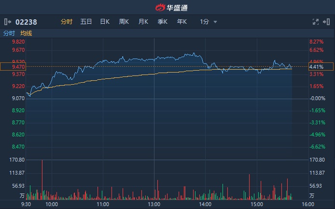Viewport: 335px width, 209px height.
Task: Open the 月K chart tab
Action: tap(143, 22)
